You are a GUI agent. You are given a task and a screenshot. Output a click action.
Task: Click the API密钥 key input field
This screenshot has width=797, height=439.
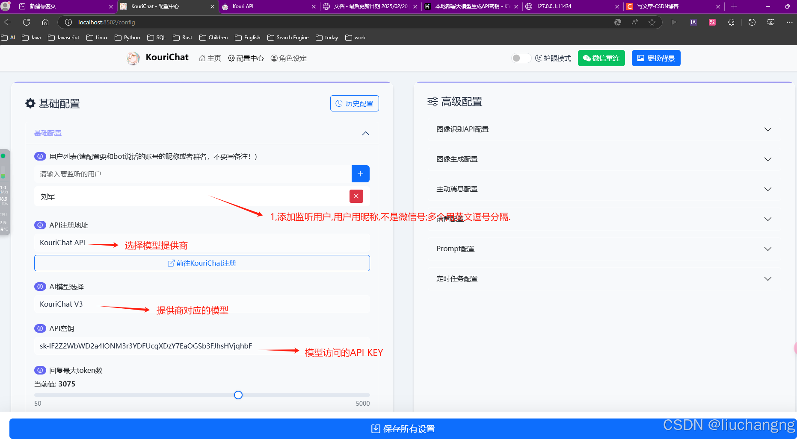coord(202,346)
